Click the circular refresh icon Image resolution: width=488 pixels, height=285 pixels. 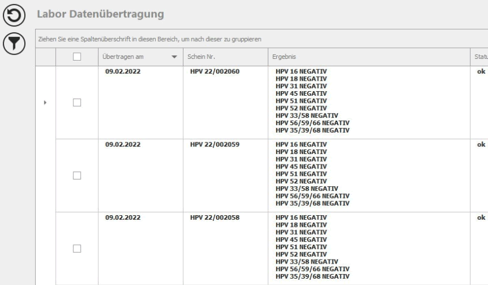(x=13, y=16)
